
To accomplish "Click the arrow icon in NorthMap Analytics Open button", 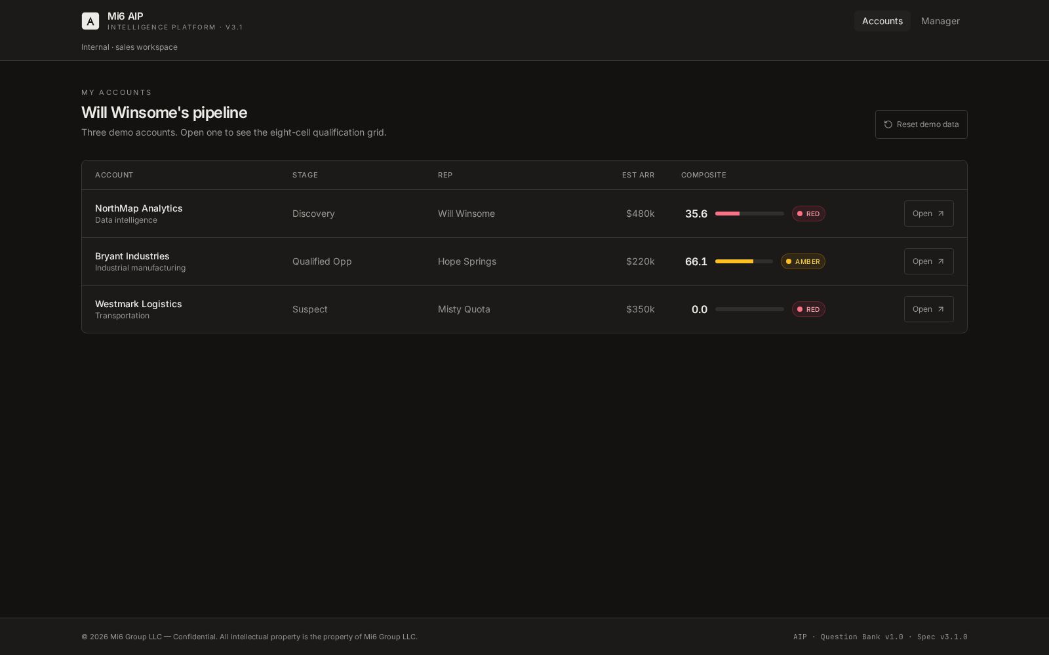I will pyautogui.click(x=941, y=214).
